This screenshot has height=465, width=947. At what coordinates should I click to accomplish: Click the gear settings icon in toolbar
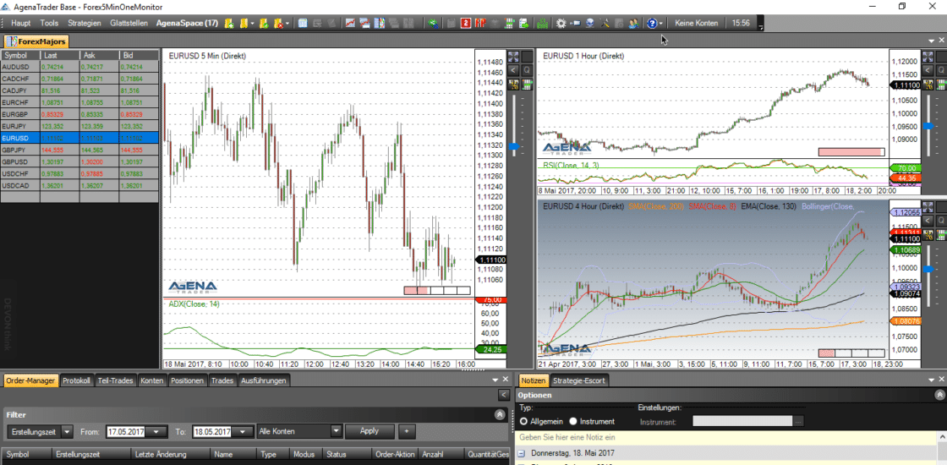point(561,23)
